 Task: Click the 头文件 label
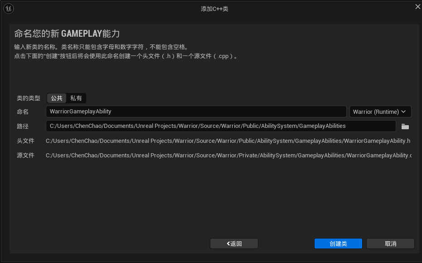25,141
